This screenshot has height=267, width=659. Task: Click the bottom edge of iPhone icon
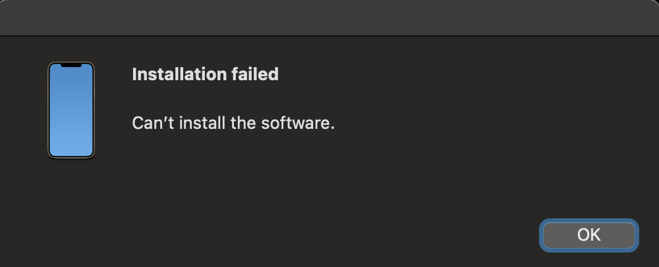coord(71,157)
